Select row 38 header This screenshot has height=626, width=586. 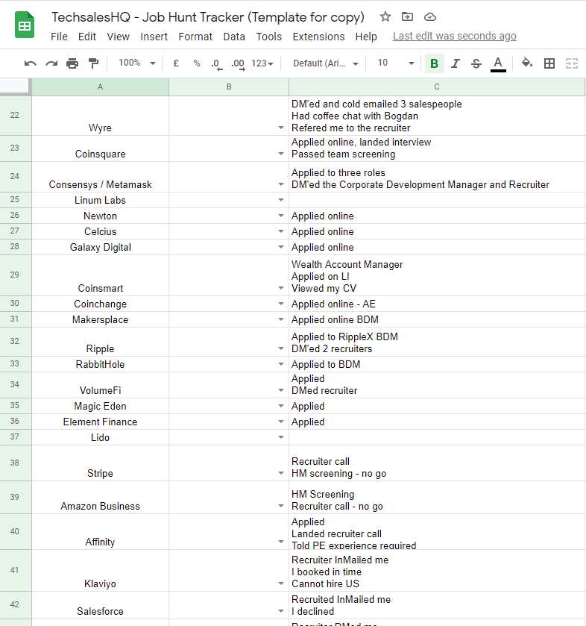15,463
